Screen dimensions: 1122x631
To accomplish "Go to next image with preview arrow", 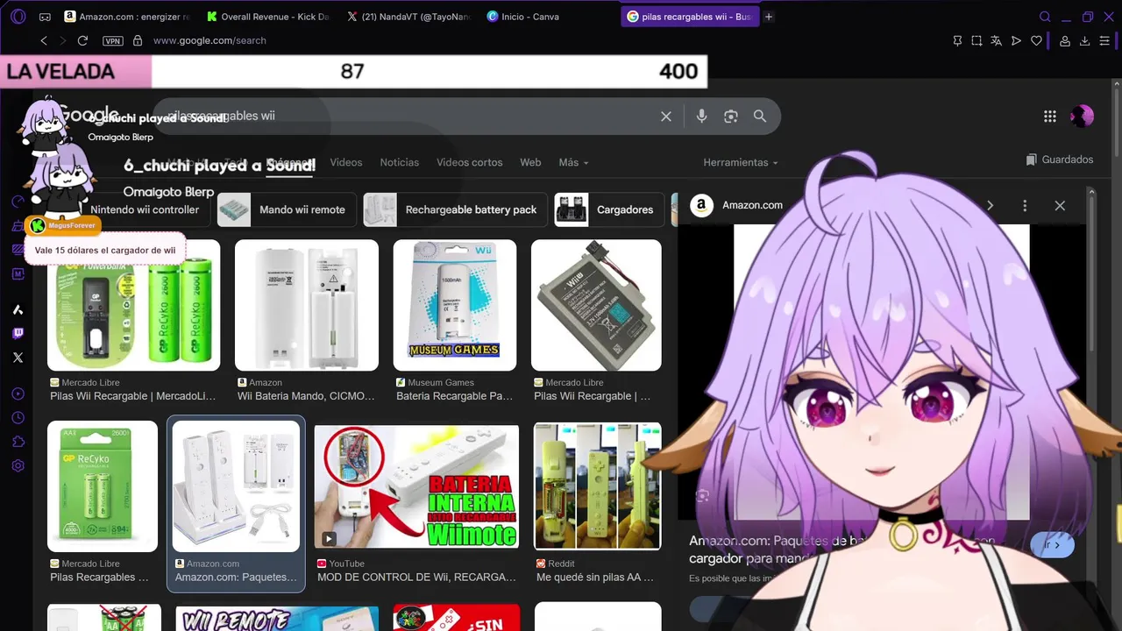I will coord(990,205).
